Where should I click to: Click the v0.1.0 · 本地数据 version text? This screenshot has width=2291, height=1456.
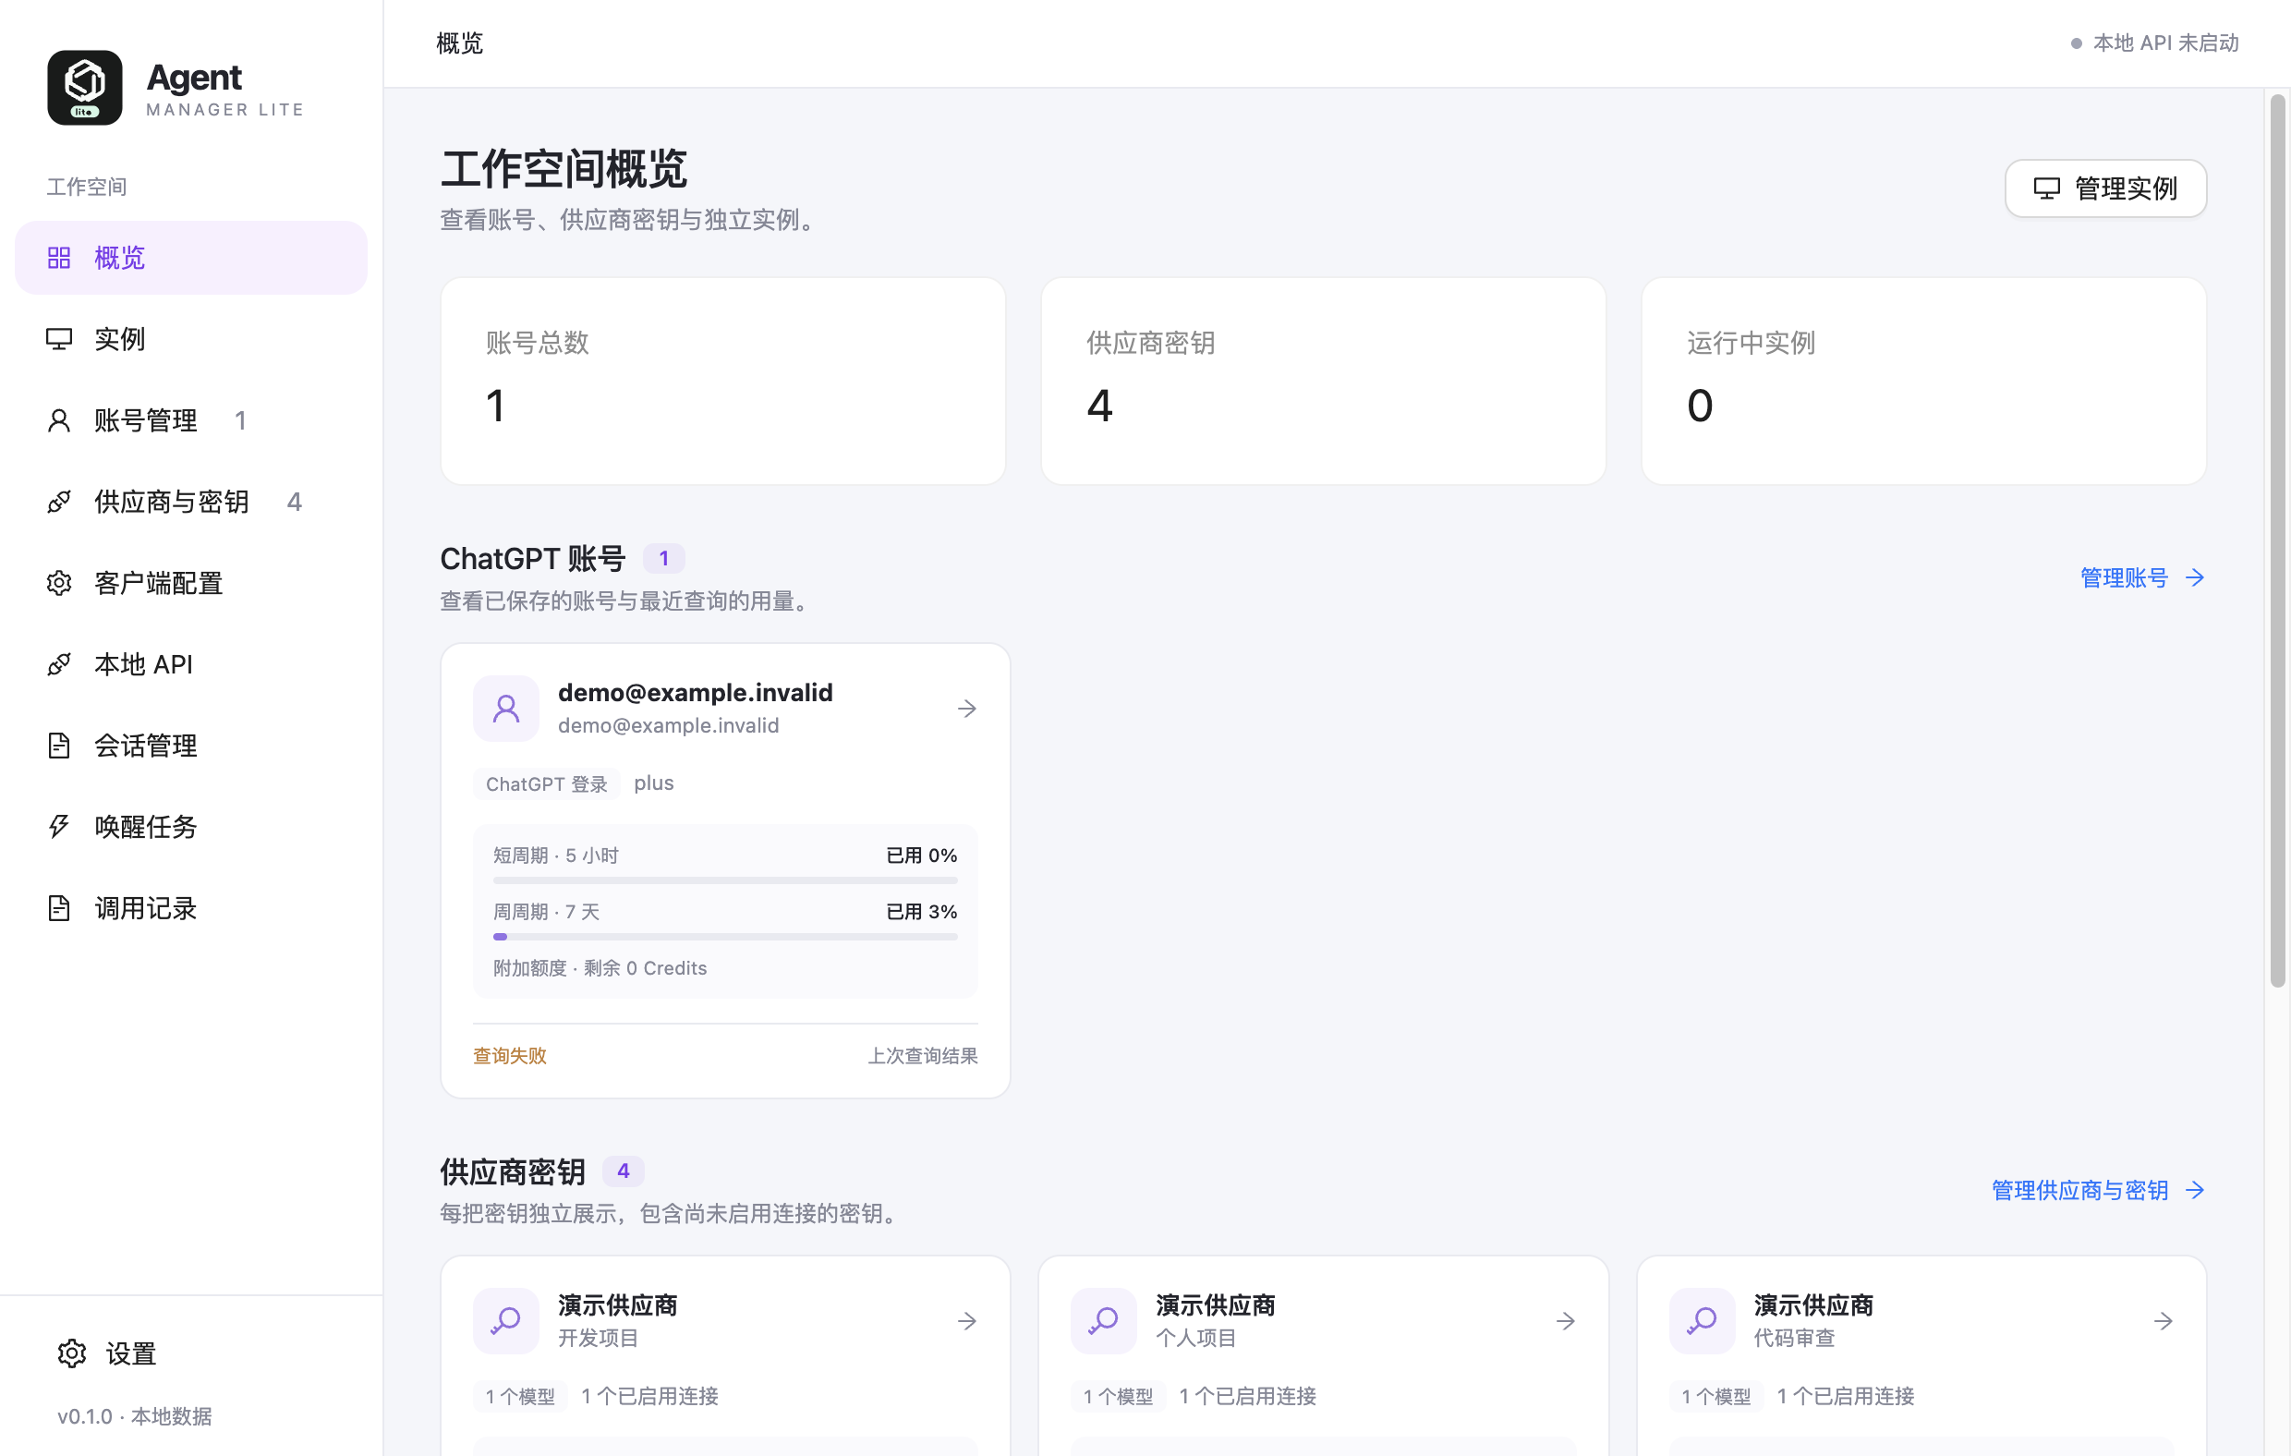click(x=134, y=1417)
